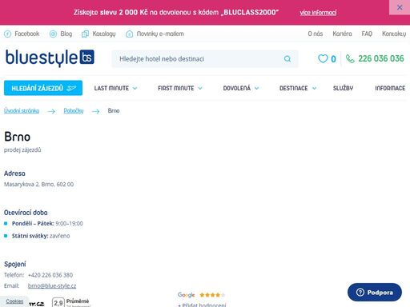
Task: Open the First Minute menu
Action: [x=176, y=88]
